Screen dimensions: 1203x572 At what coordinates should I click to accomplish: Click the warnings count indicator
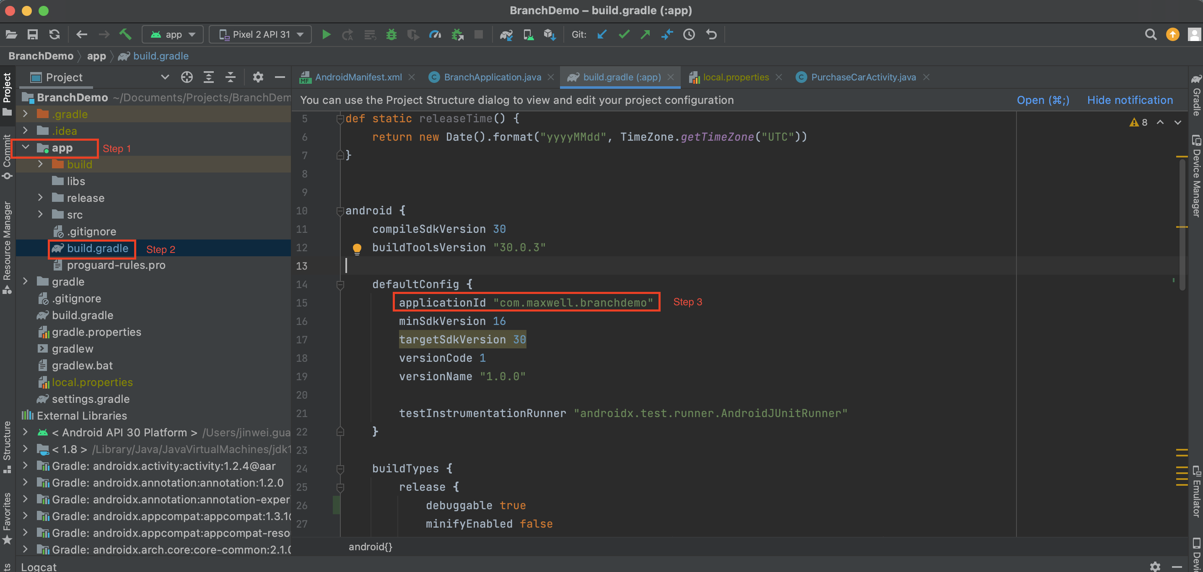tap(1138, 122)
